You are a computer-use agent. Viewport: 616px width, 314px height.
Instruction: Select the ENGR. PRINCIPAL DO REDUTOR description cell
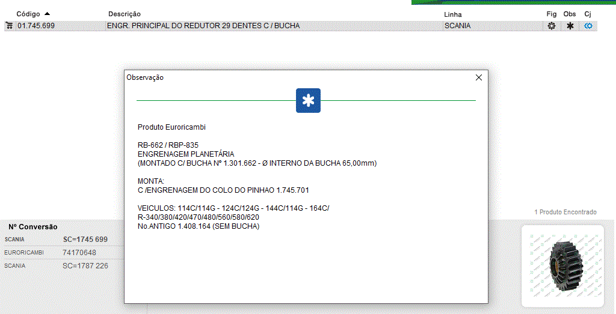click(203, 26)
